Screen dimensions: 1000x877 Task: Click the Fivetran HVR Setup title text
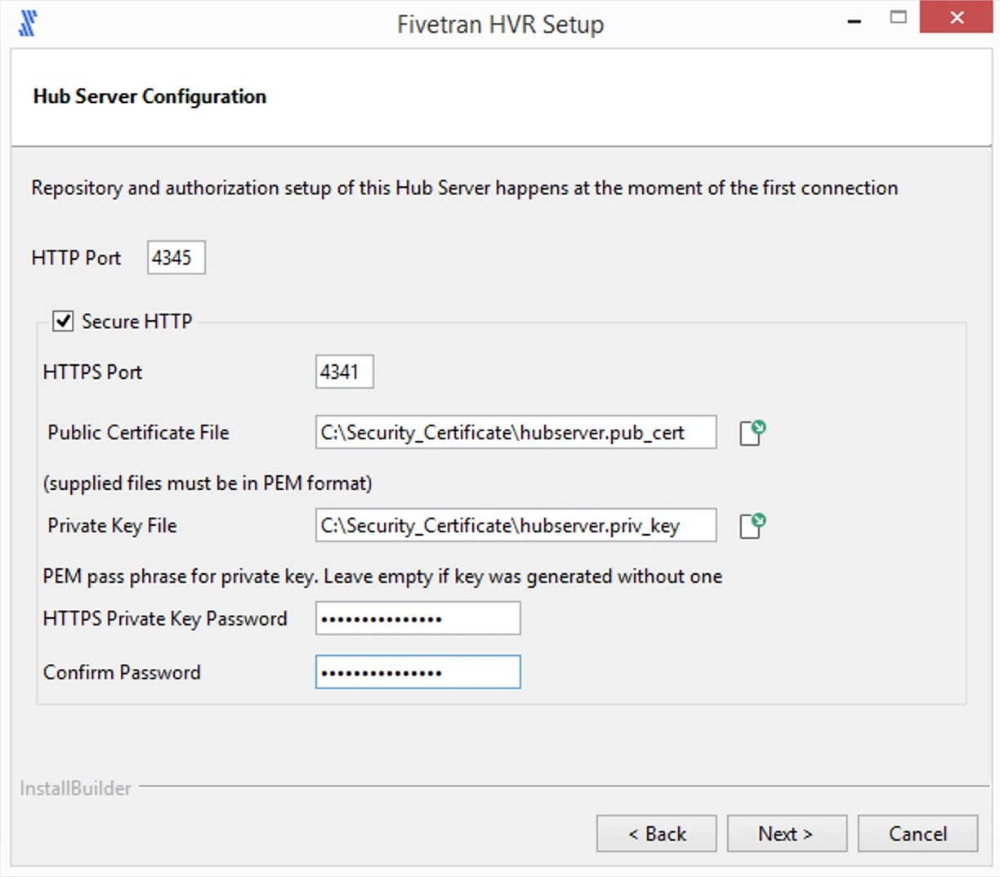(x=500, y=24)
